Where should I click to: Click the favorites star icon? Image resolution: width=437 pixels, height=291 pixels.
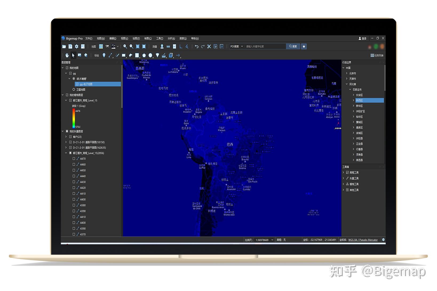304,46
